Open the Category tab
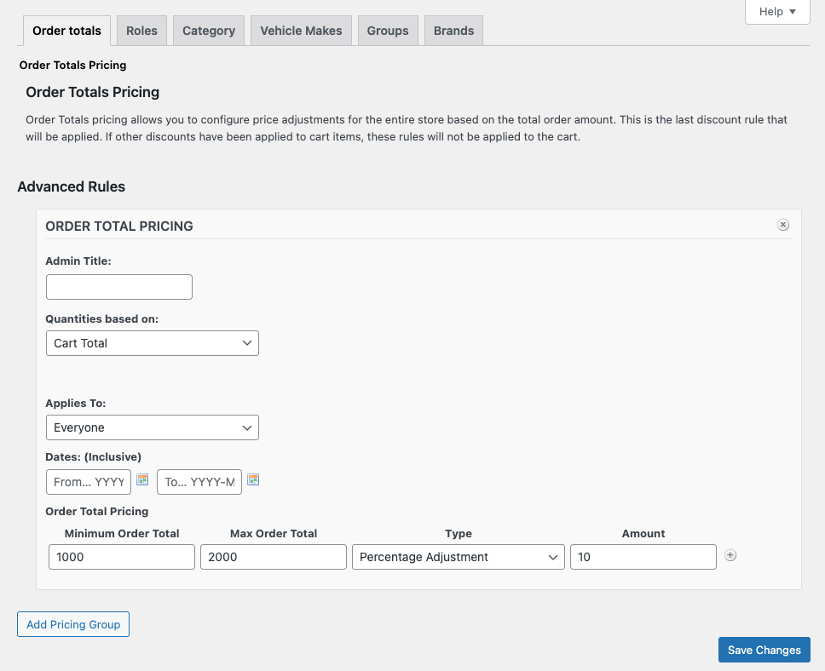825x671 pixels. [208, 30]
